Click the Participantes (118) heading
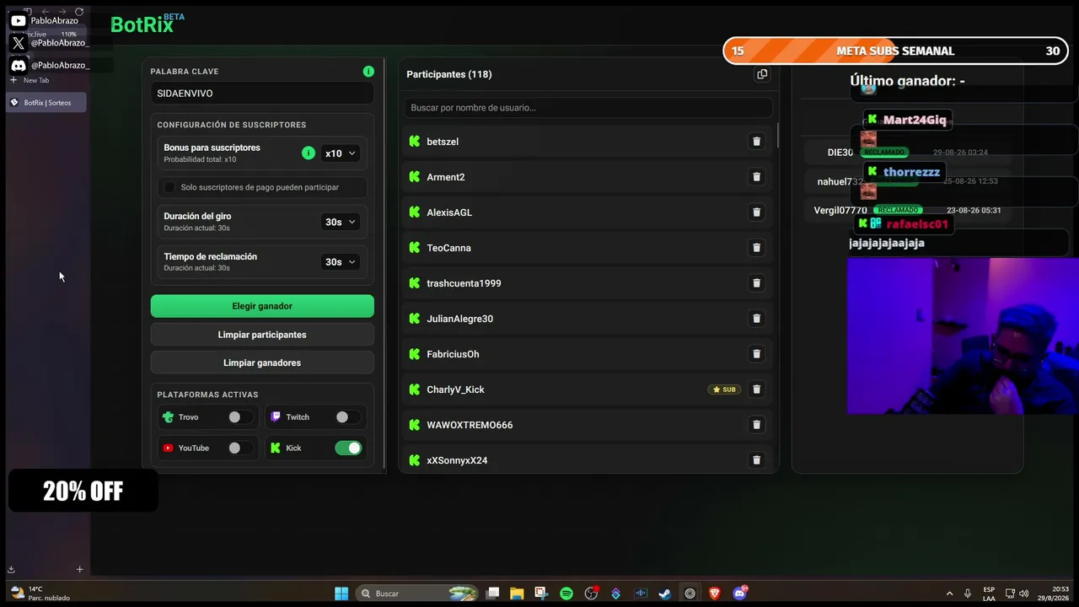Viewport: 1079px width, 607px height. tap(449, 74)
